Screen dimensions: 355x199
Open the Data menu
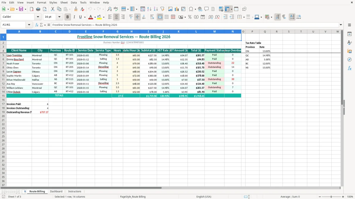coord(74,2)
